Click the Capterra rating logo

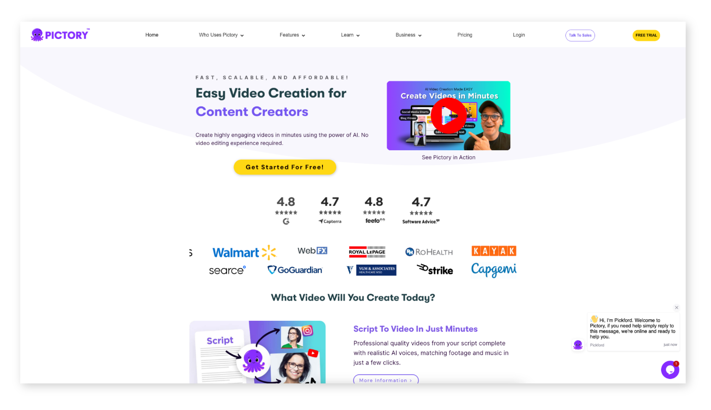pyautogui.click(x=330, y=221)
